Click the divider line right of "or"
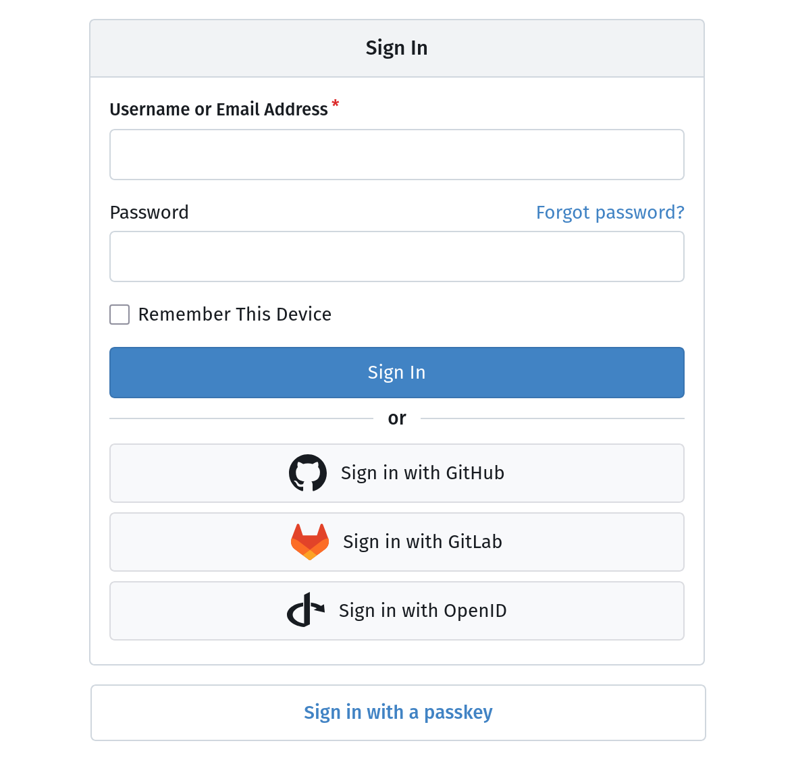The height and width of the screenshot is (760, 794). coord(552,418)
